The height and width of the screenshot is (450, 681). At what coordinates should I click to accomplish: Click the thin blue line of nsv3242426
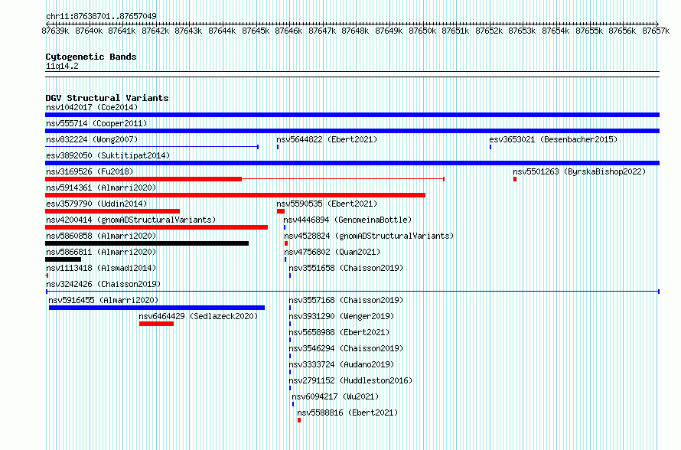(x=353, y=292)
